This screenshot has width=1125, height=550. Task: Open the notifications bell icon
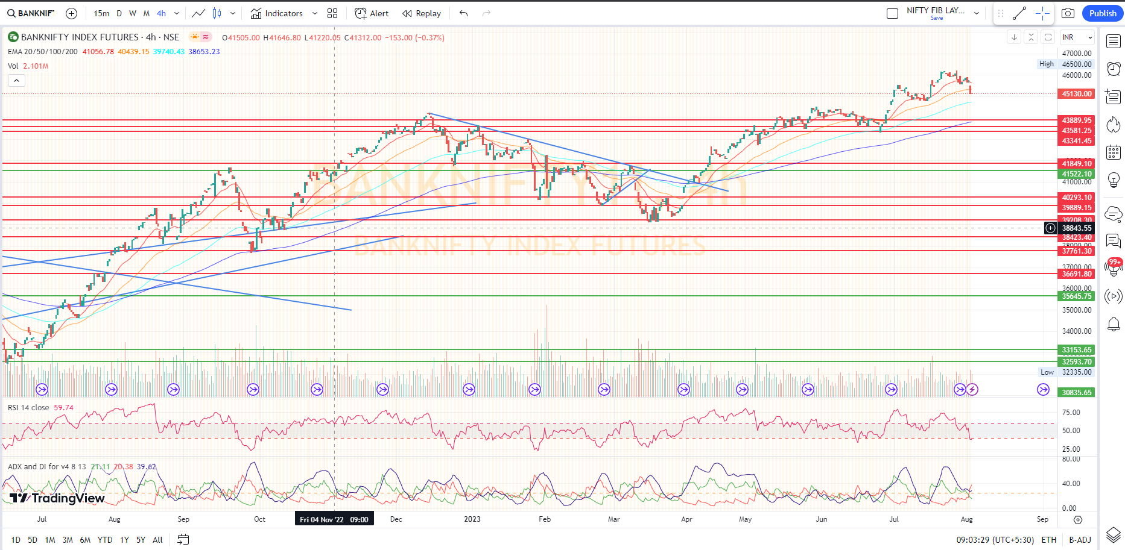(x=1113, y=324)
